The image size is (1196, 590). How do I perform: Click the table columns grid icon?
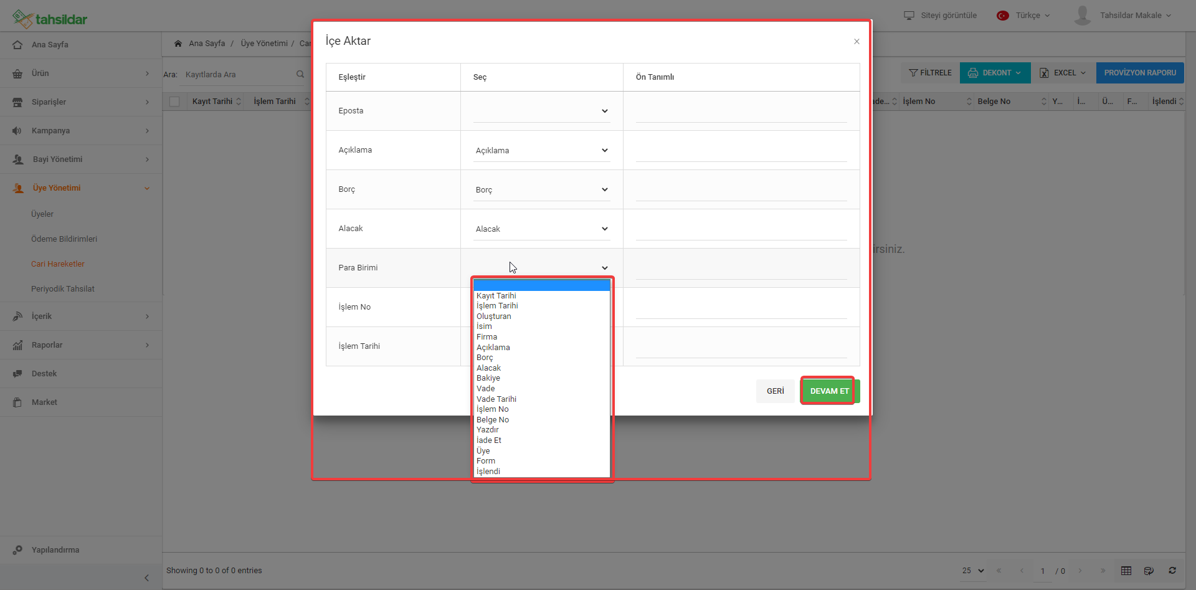1126,571
